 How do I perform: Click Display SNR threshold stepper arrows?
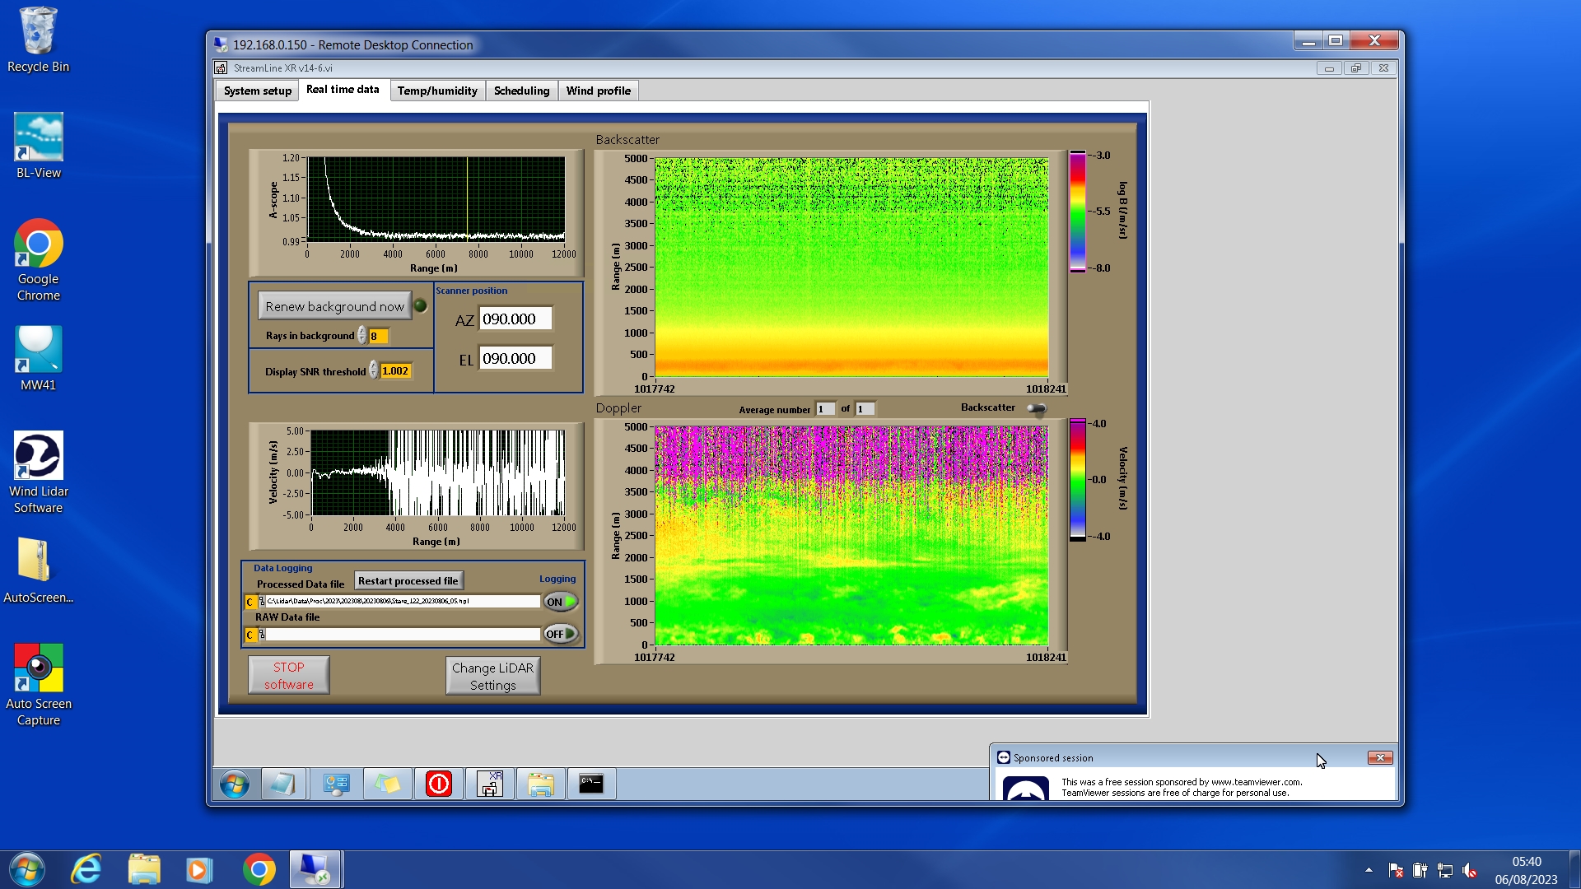[x=373, y=371]
